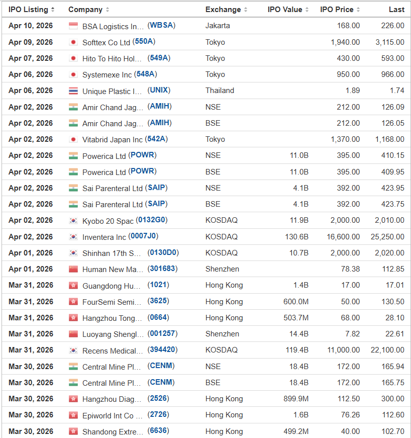
Task: Sort by Company column header
Action: (88, 10)
